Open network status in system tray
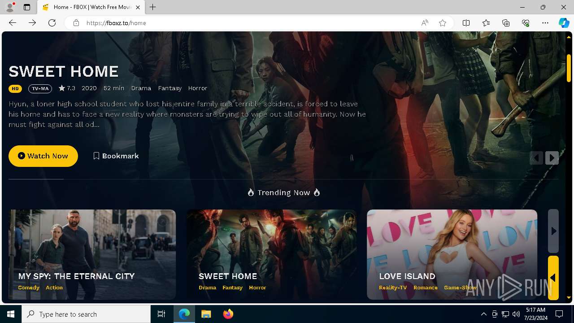Screen dimensions: 574x323 505,314
